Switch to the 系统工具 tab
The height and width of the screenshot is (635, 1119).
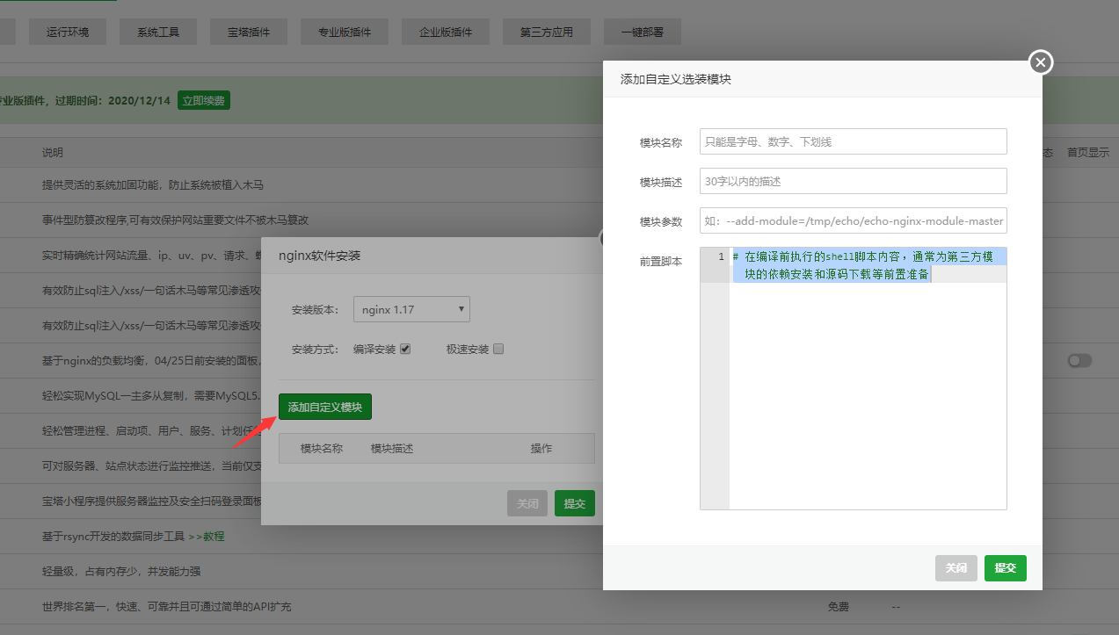158,32
